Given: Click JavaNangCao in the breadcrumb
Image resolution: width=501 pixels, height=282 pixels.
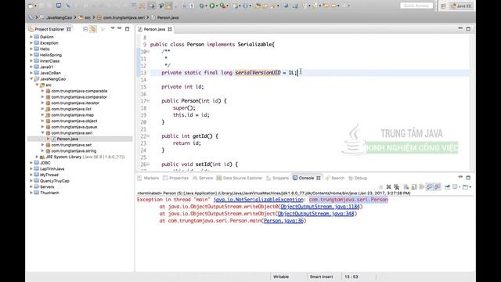Looking at the screenshot, I should pos(59,17).
